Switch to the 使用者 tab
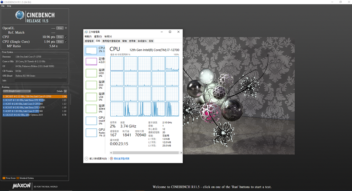 coord(133,41)
